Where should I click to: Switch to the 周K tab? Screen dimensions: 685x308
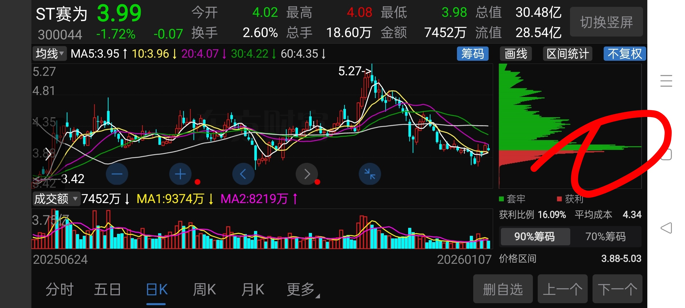pyautogui.click(x=204, y=289)
